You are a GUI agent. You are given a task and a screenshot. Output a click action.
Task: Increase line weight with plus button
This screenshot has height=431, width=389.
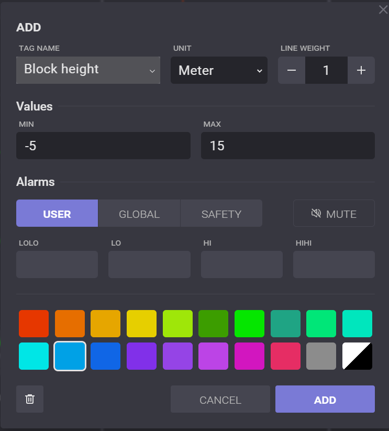[361, 70]
